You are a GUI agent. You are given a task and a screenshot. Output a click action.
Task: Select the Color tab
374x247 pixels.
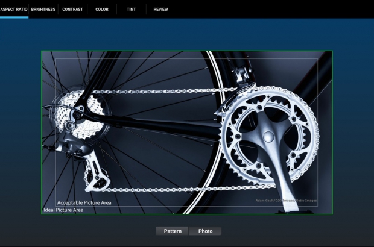click(102, 10)
